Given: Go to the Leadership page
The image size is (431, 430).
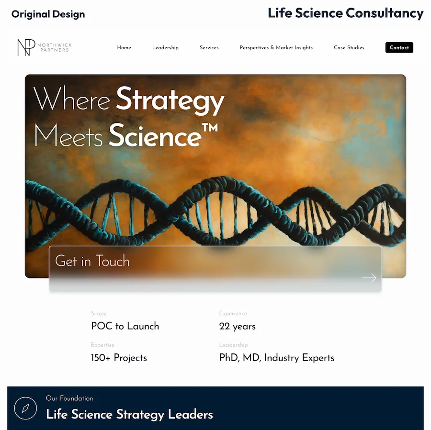Looking at the screenshot, I should (x=166, y=47).
